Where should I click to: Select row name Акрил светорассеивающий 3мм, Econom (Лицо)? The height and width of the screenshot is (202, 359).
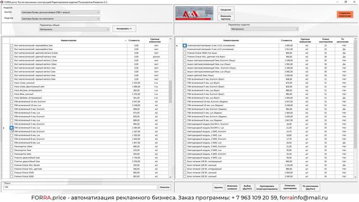tap(211, 61)
